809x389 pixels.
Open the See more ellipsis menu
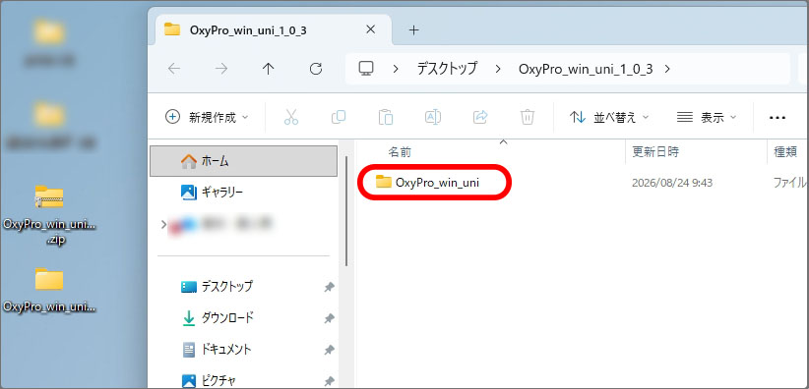[x=777, y=118]
